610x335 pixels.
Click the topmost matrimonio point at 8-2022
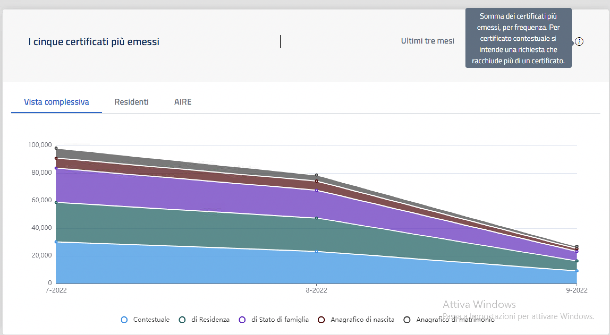click(x=316, y=175)
